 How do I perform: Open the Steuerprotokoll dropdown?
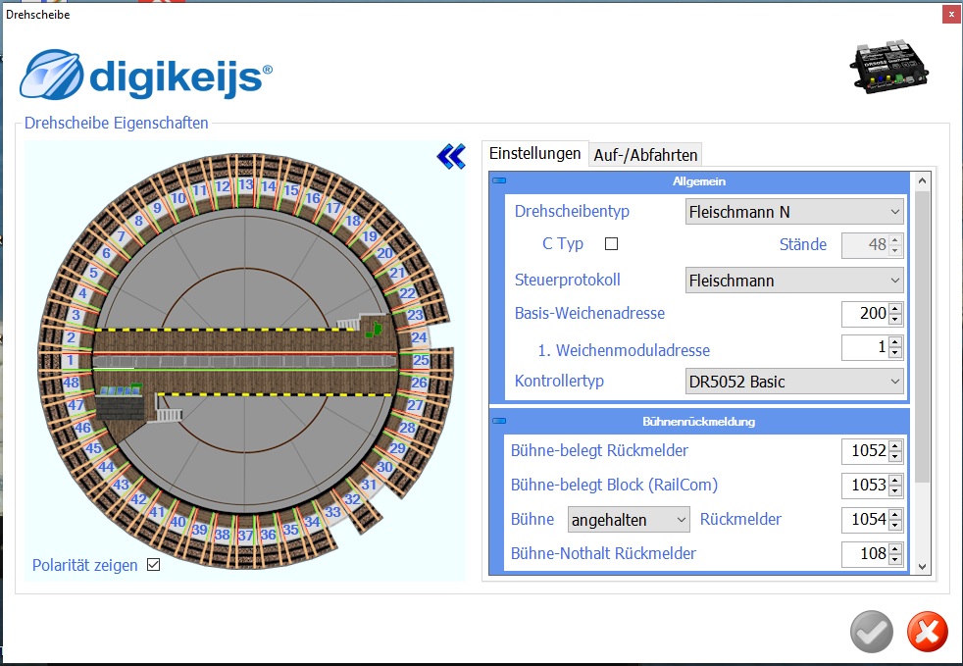[794, 281]
